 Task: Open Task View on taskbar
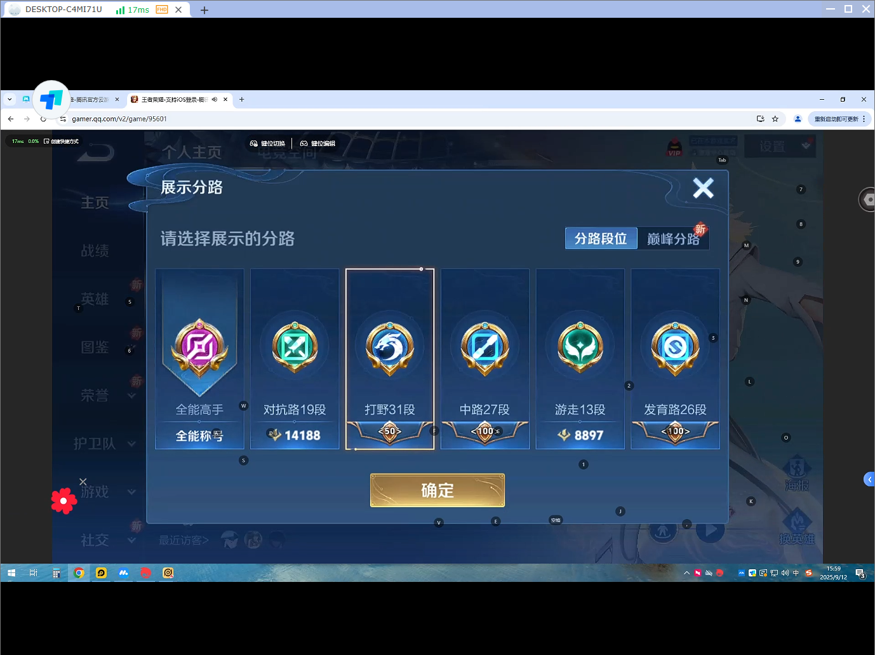point(34,573)
